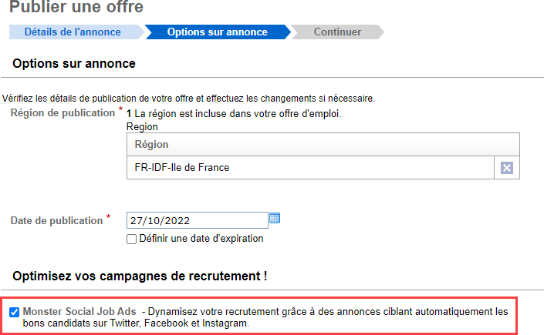This screenshot has height=335, width=544.
Task: Click the Publier une offre page title
Action: point(76,7)
